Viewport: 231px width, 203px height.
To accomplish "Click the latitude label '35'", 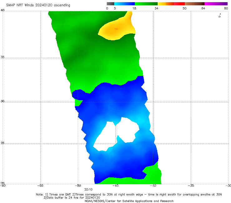I will (x=2, y=57).
